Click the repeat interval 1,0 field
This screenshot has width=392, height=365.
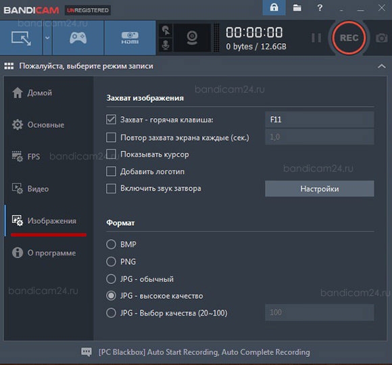click(x=319, y=137)
